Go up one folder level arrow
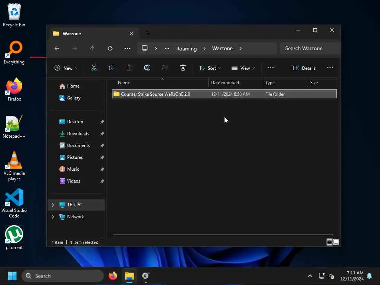 [92, 49]
